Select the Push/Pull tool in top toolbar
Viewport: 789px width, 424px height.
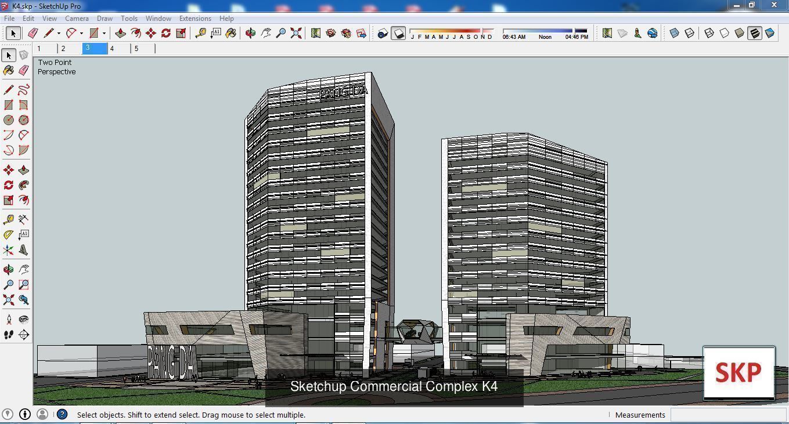click(121, 33)
